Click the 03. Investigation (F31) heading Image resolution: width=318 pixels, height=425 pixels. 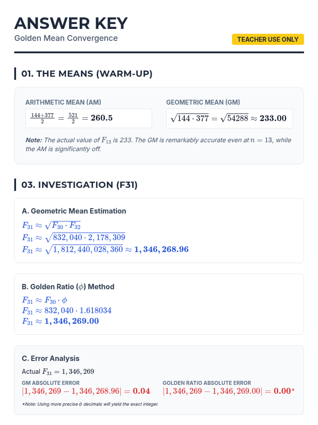[79, 185]
